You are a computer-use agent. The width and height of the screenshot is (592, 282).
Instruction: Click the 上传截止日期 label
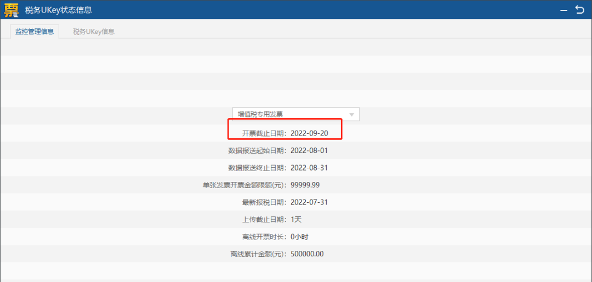(x=265, y=220)
